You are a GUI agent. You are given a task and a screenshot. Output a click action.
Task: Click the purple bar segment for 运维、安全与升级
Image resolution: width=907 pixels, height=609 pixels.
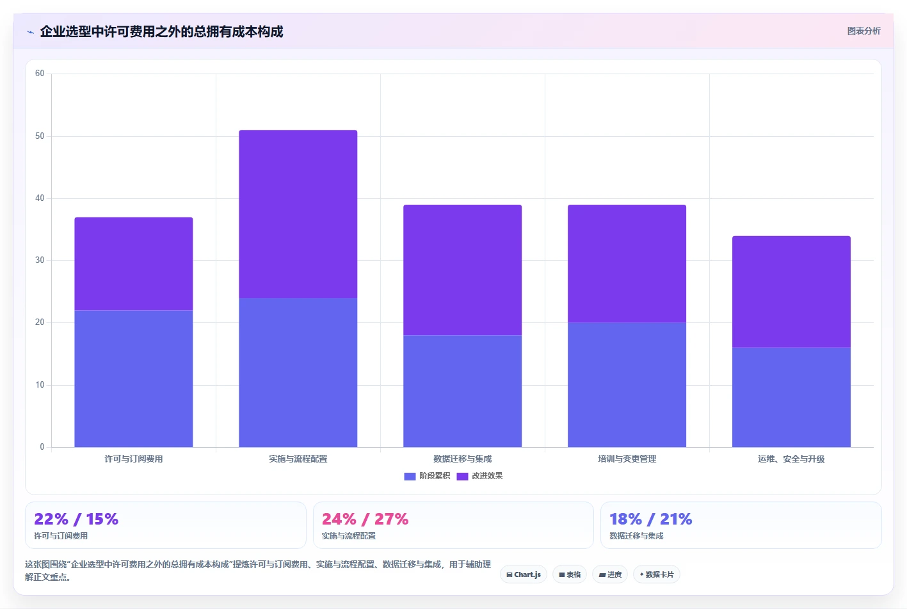click(x=792, y=292)
